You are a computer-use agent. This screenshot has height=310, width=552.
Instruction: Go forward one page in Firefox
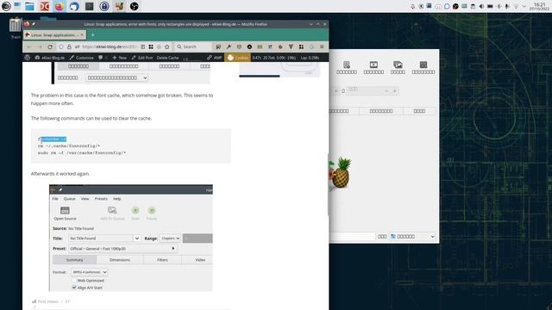(40, 46)
